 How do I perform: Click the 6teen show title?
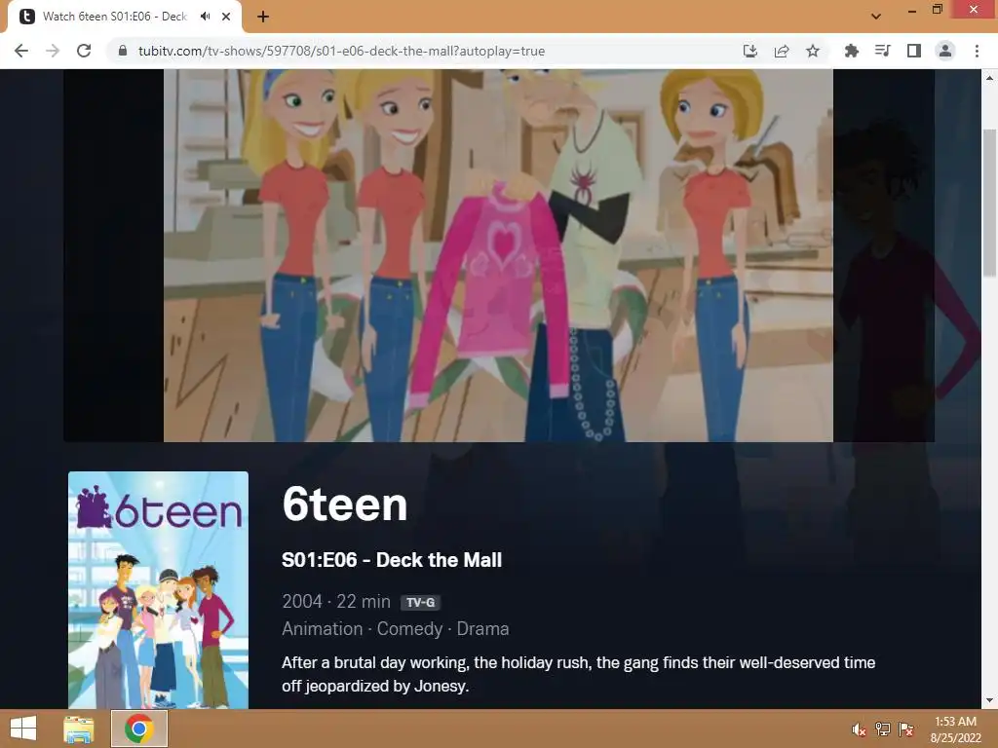[344, 505]
